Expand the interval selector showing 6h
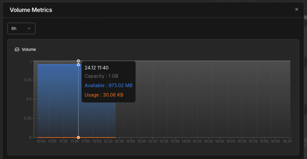The image size is (307, 159). point(21,28)
